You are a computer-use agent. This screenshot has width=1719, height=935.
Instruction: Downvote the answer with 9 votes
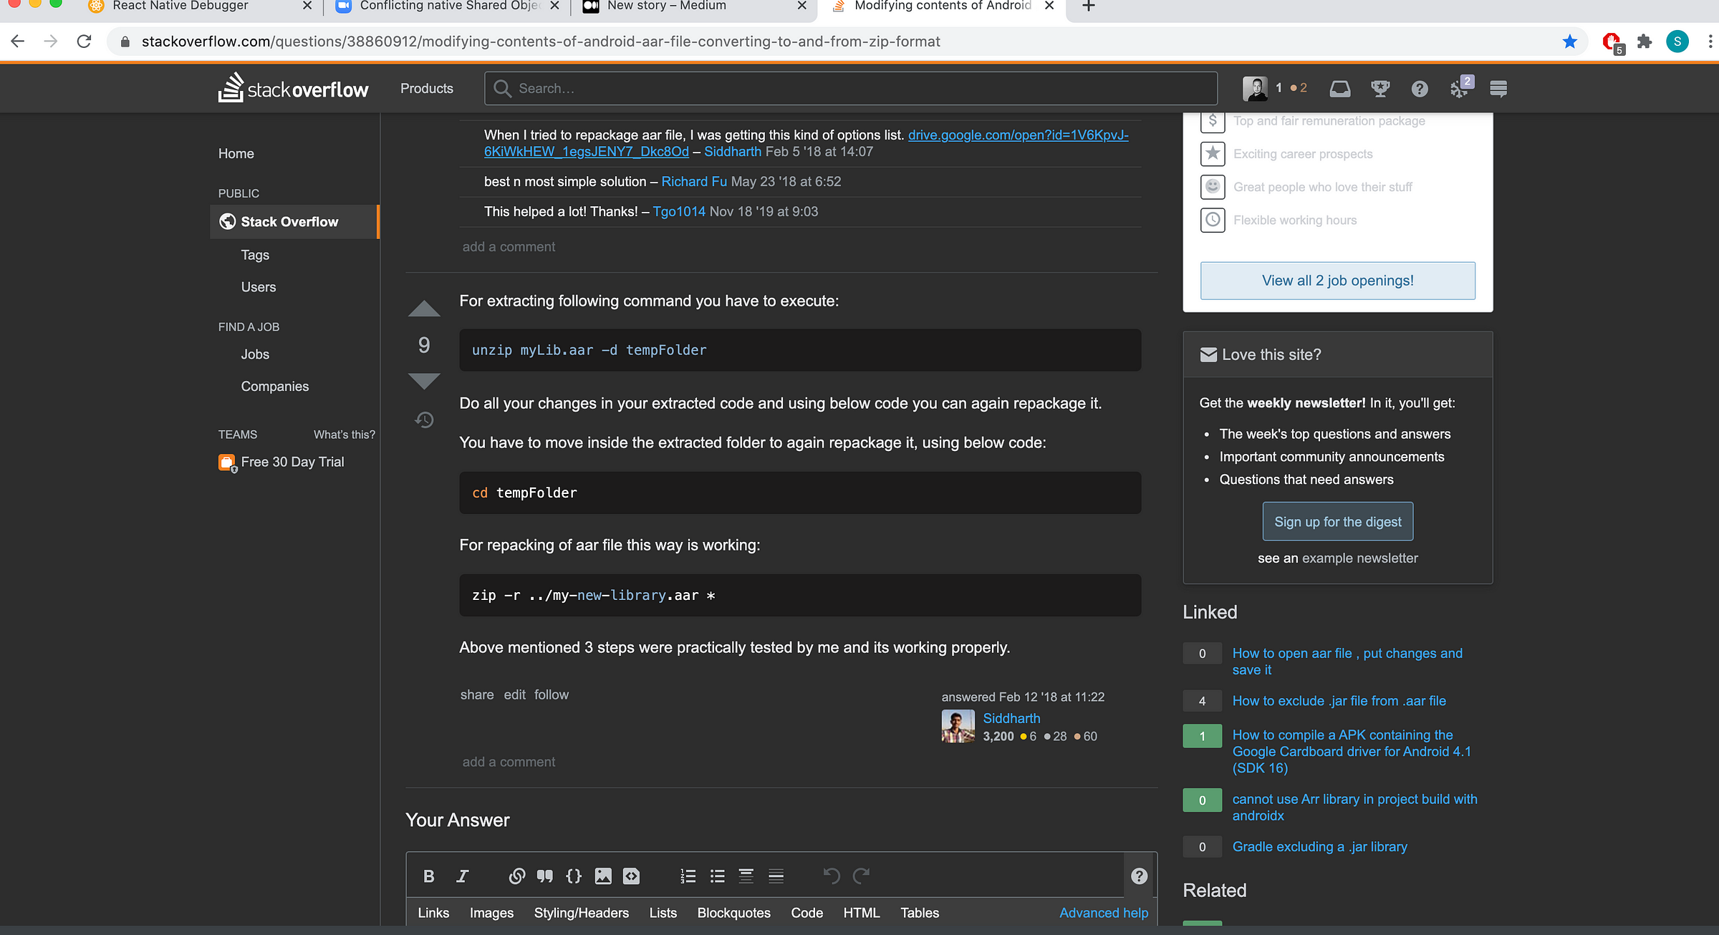(424, 381)
